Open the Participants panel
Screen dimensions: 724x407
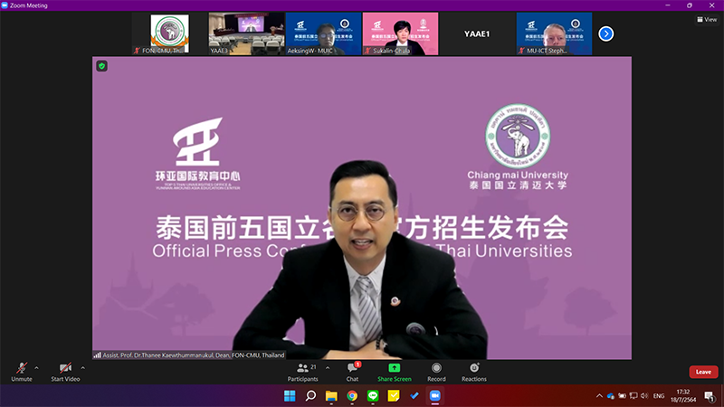(x=302, y=371)
